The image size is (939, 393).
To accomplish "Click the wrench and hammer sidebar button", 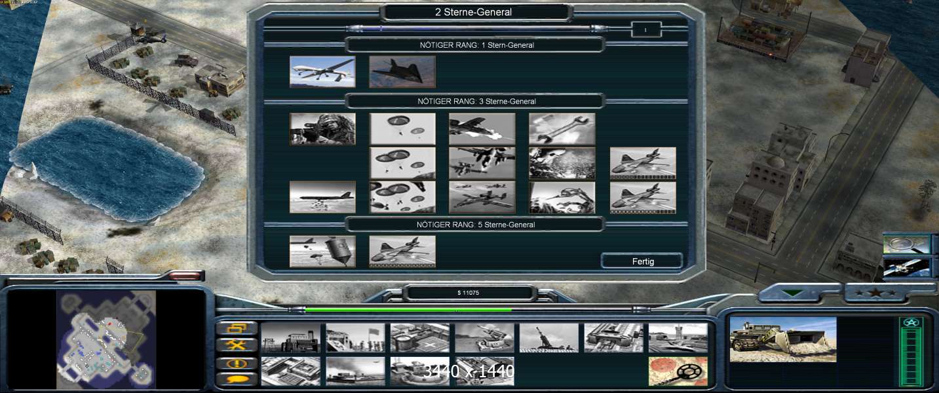I will coord(237,345).
